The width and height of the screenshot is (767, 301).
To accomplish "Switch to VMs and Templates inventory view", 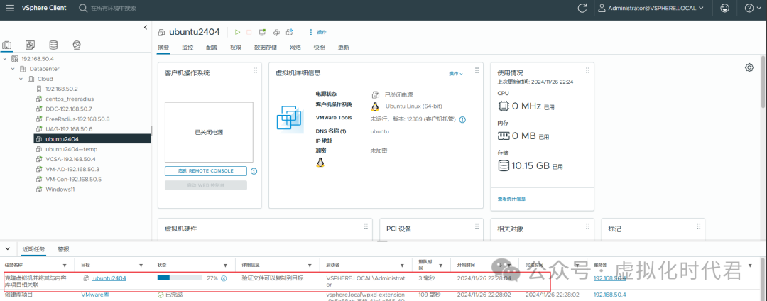I will (31, 45).
